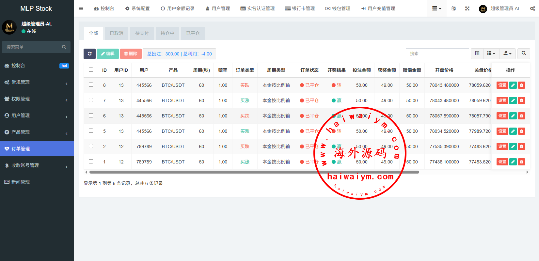Viewport: 539px width, 261px height.
Task: Click the table 搜索 input field
Action: tap(437, 54)
